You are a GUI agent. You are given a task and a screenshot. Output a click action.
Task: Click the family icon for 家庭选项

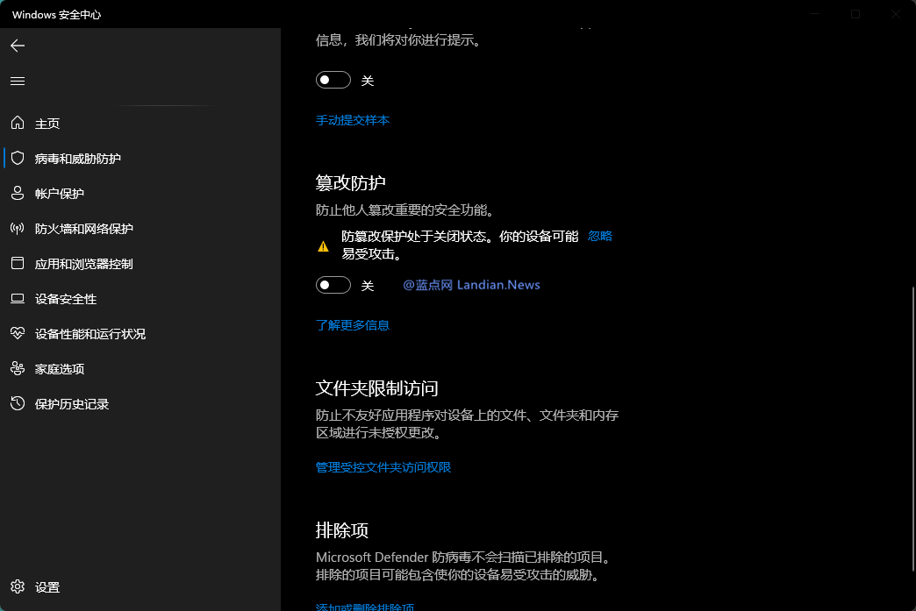tap(18, 368)
